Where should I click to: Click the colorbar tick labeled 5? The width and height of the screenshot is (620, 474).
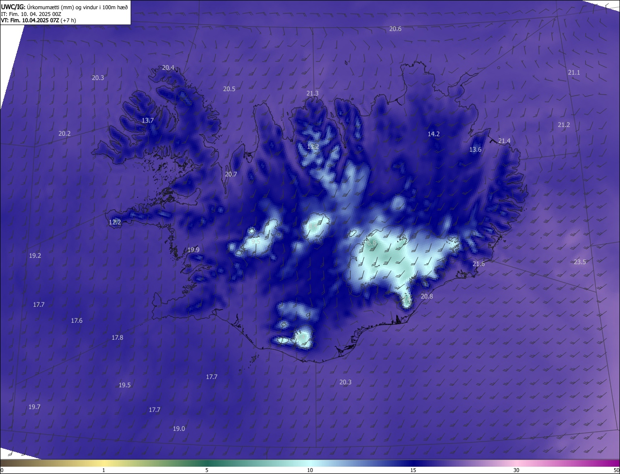pyautogui.click(x=207, y=470)
